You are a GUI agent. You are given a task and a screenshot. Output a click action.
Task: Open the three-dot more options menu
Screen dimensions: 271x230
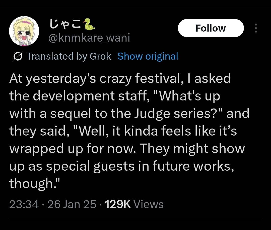point(256,28)
